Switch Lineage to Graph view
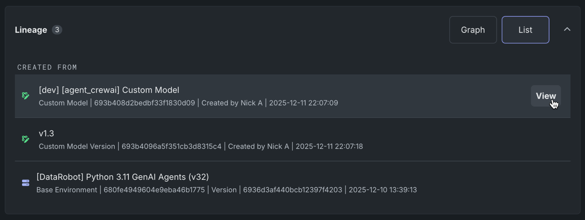 [x=473, y=30]
